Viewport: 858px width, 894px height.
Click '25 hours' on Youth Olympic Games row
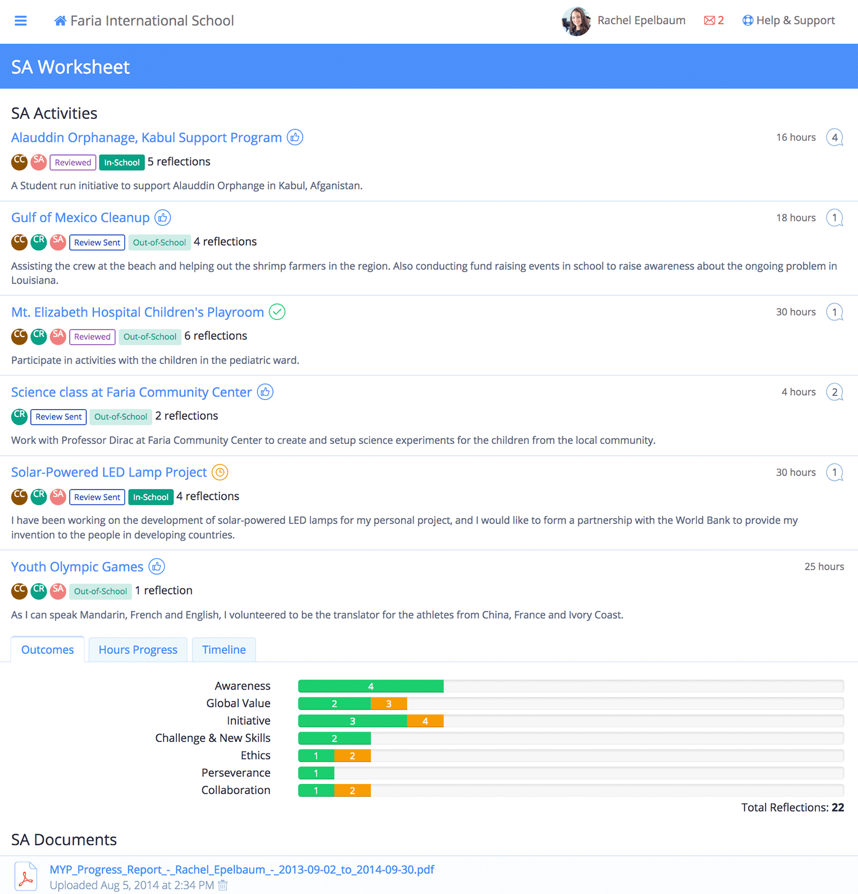pos(824,567)
